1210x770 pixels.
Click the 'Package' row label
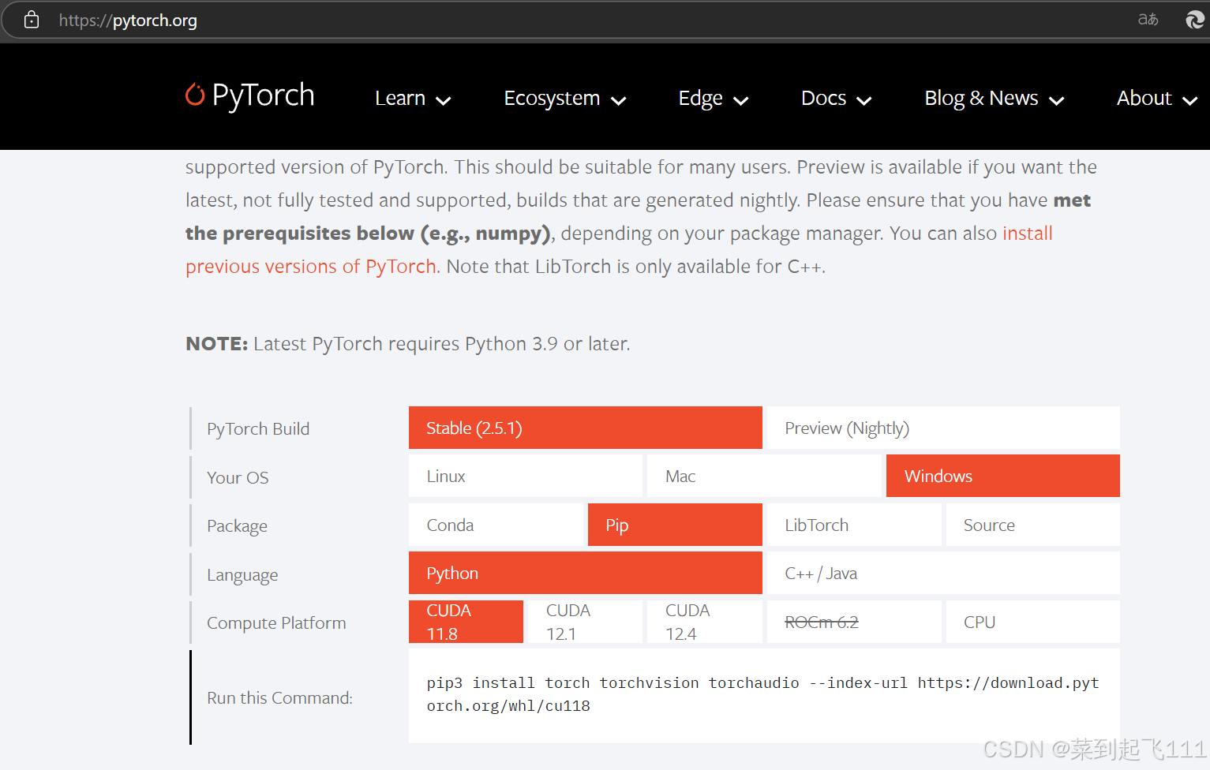point(237,526)
